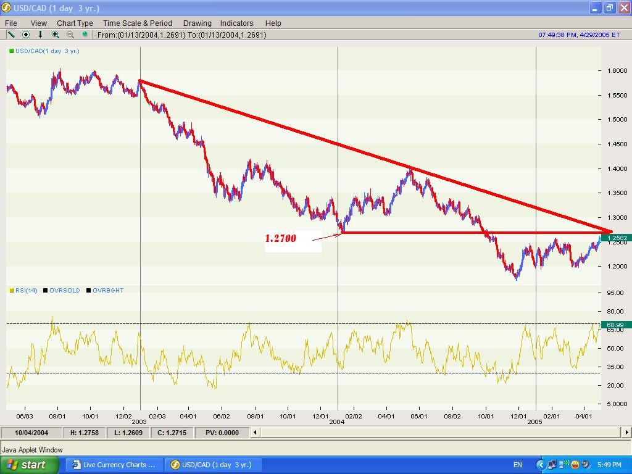The height and width of the screenshot is (474, 632).
Task: Click the black OVRBGHT legend marker
Action: [89, 290]
